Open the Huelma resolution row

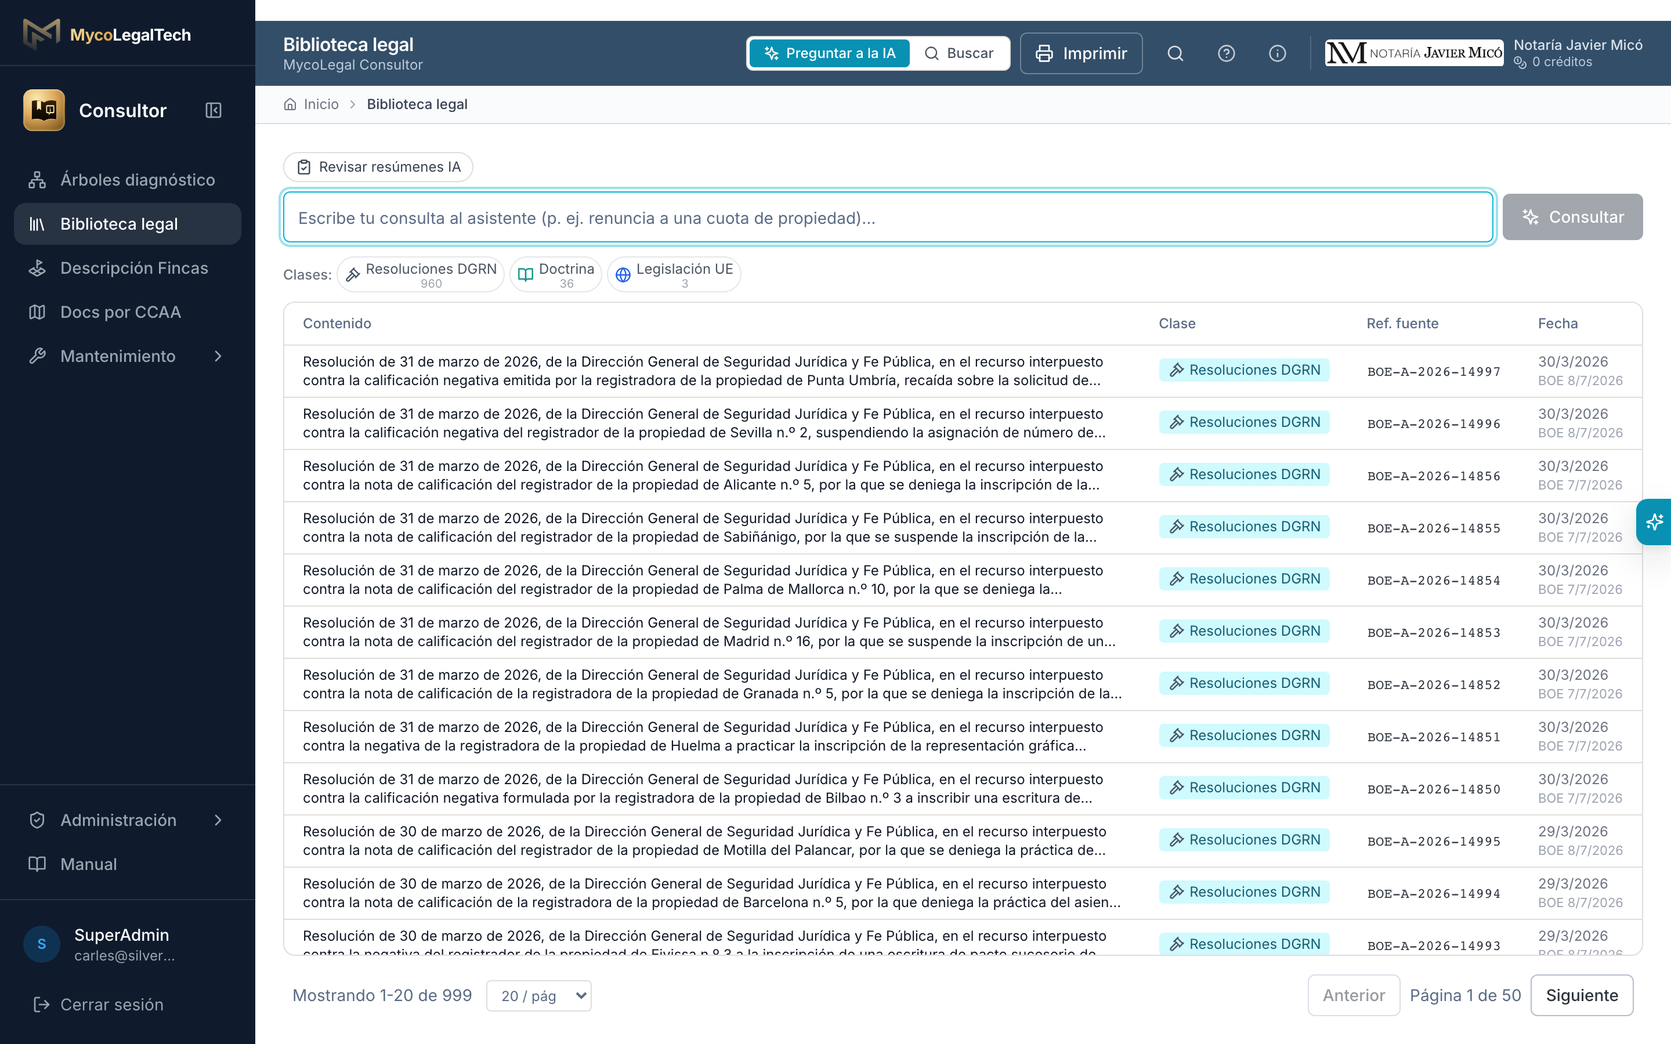[963, 737]
